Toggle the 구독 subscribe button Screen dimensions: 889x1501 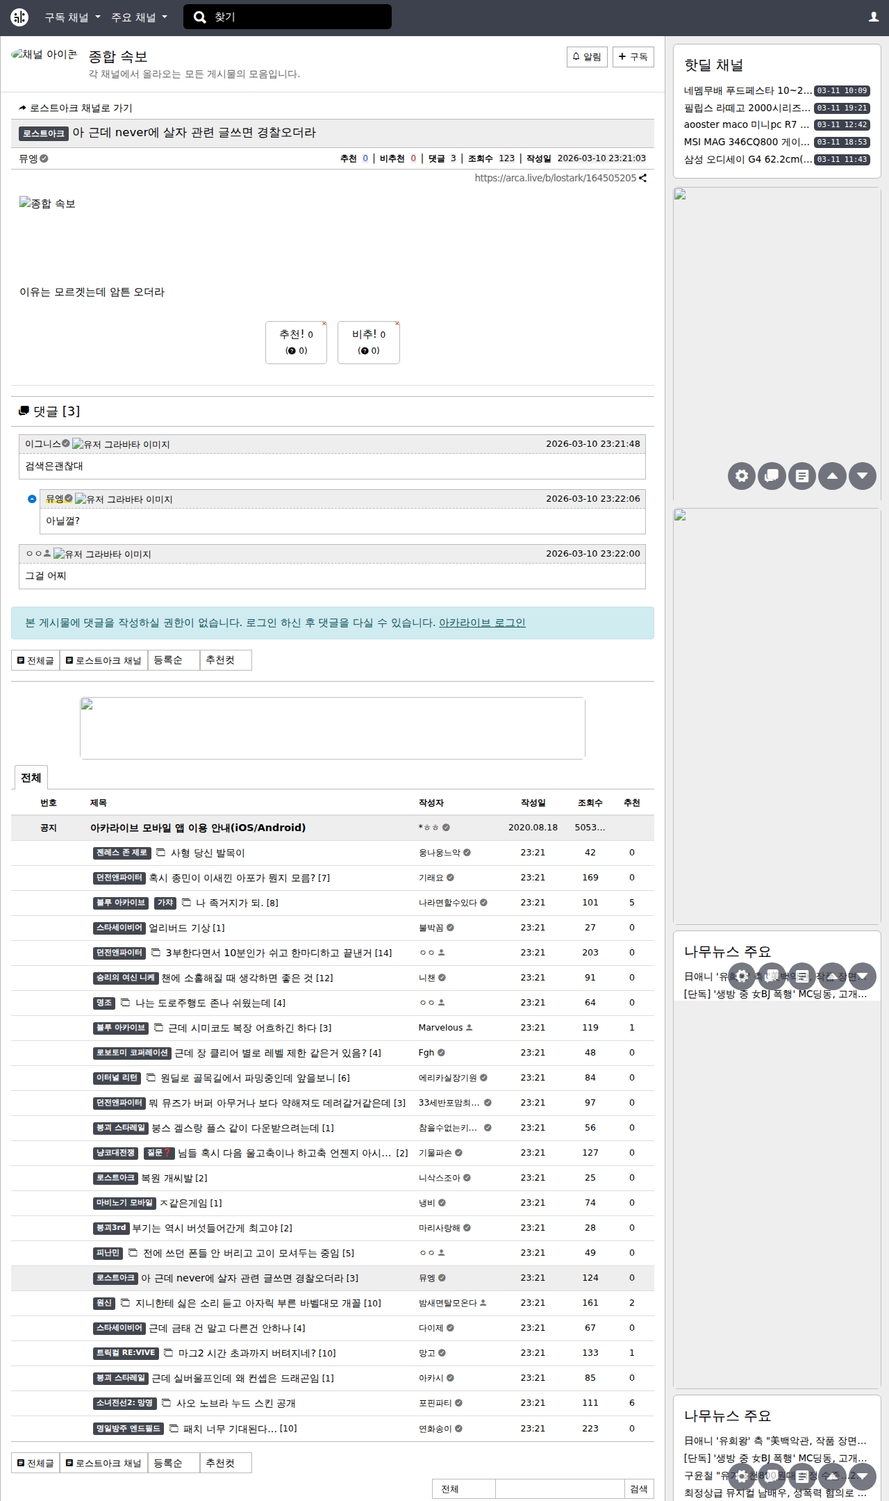point(633,57)
